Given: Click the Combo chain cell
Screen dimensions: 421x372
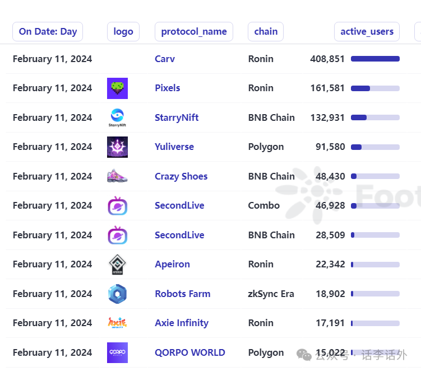Looking at the screenshot, I should (263, 205).
